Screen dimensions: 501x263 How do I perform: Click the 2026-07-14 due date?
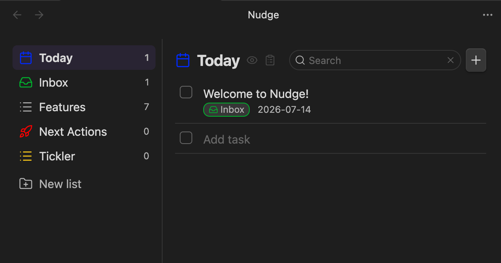[x=284, y=110]
